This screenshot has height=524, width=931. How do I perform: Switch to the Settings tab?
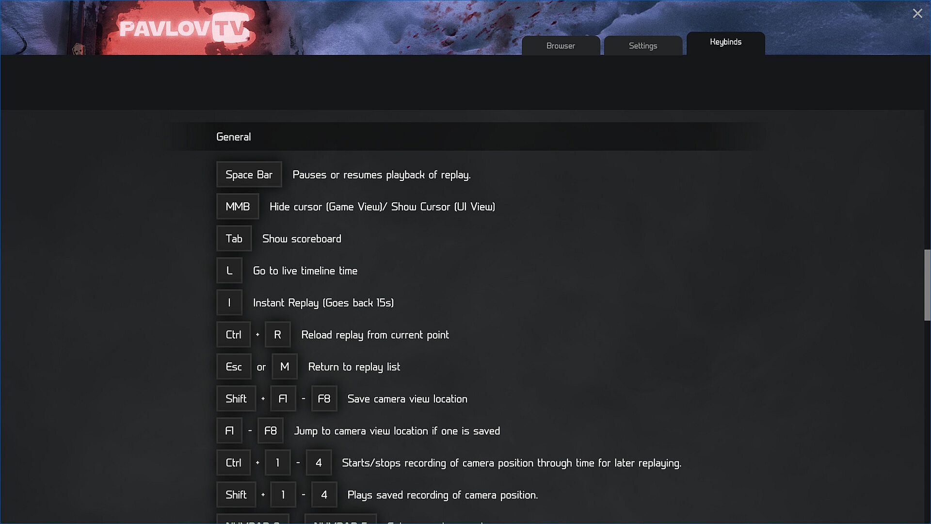coord(643,46)
